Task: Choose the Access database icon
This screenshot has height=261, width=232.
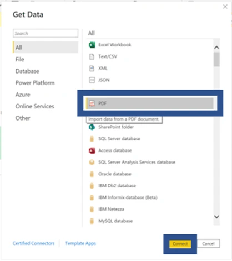Action: [x=92, y=150]
